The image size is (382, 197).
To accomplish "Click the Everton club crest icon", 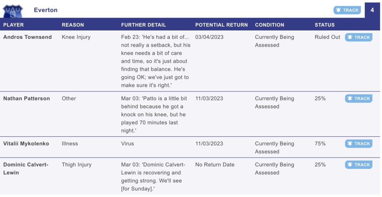I will 13,11.
